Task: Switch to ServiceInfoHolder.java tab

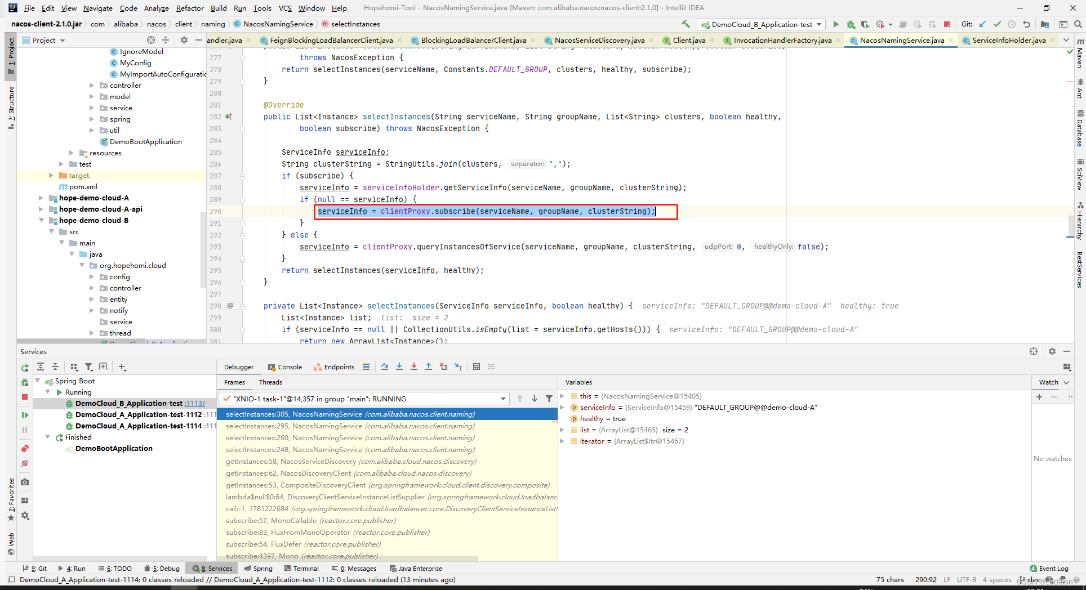Action: pyautogui.click(x=1009, y=40)
